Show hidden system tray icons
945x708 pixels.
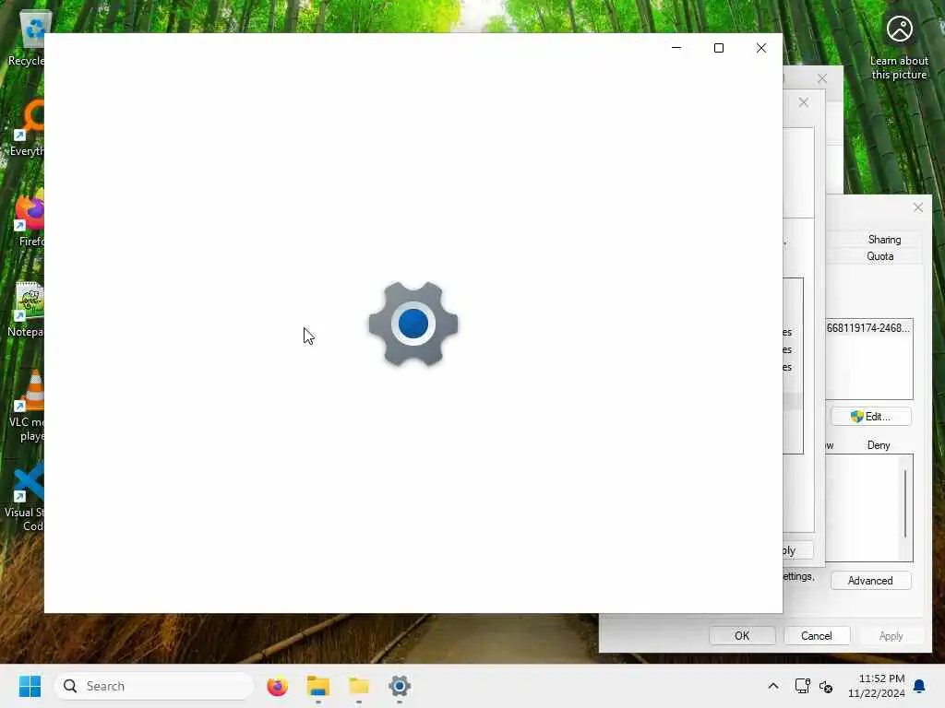[773, 686]
